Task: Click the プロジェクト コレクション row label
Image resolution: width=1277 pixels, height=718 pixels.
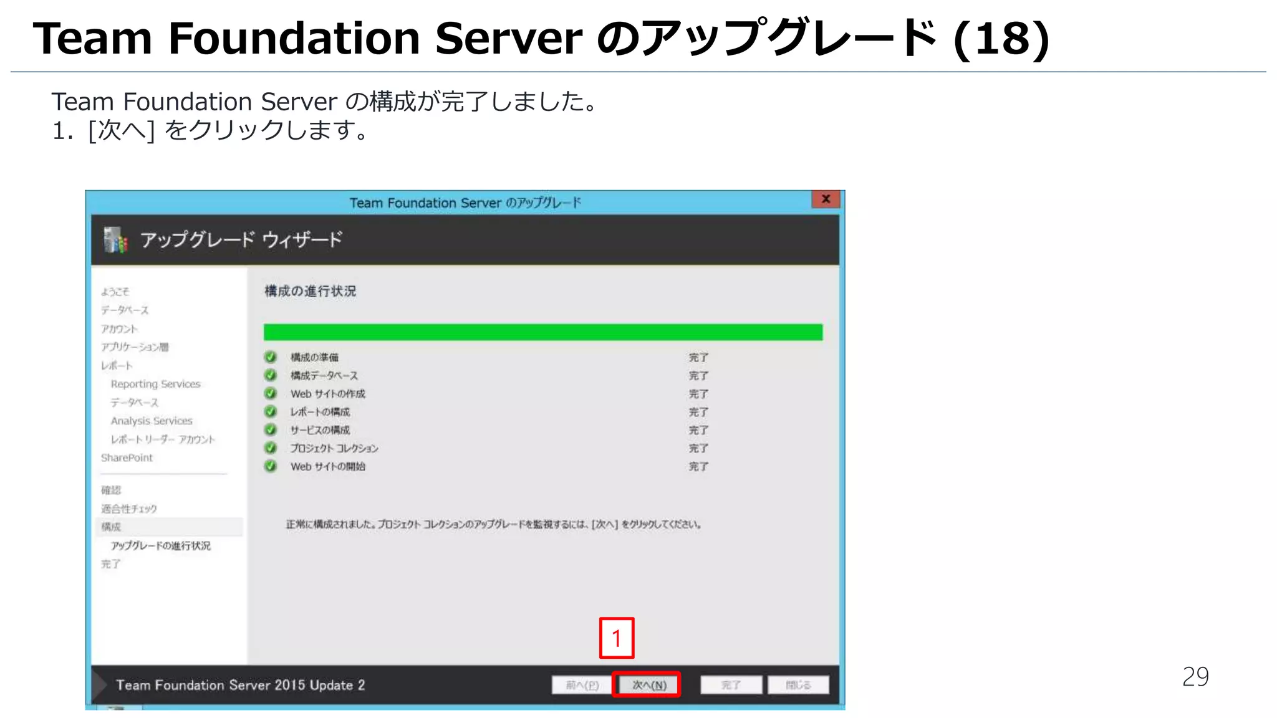Action: (x=334, y=448)
